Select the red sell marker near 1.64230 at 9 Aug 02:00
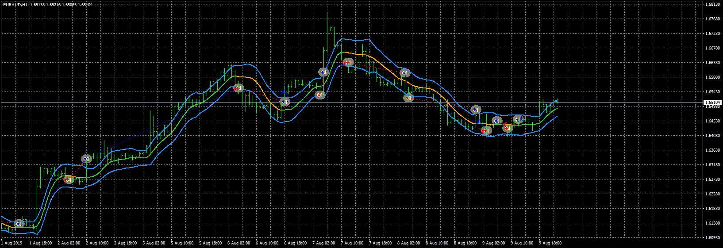The width and height of the screenshot is (723, 248). (x=486, y=130)
